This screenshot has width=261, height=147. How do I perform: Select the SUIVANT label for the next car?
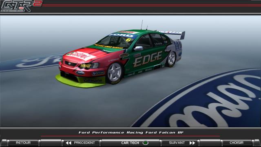tap(177, 143)
